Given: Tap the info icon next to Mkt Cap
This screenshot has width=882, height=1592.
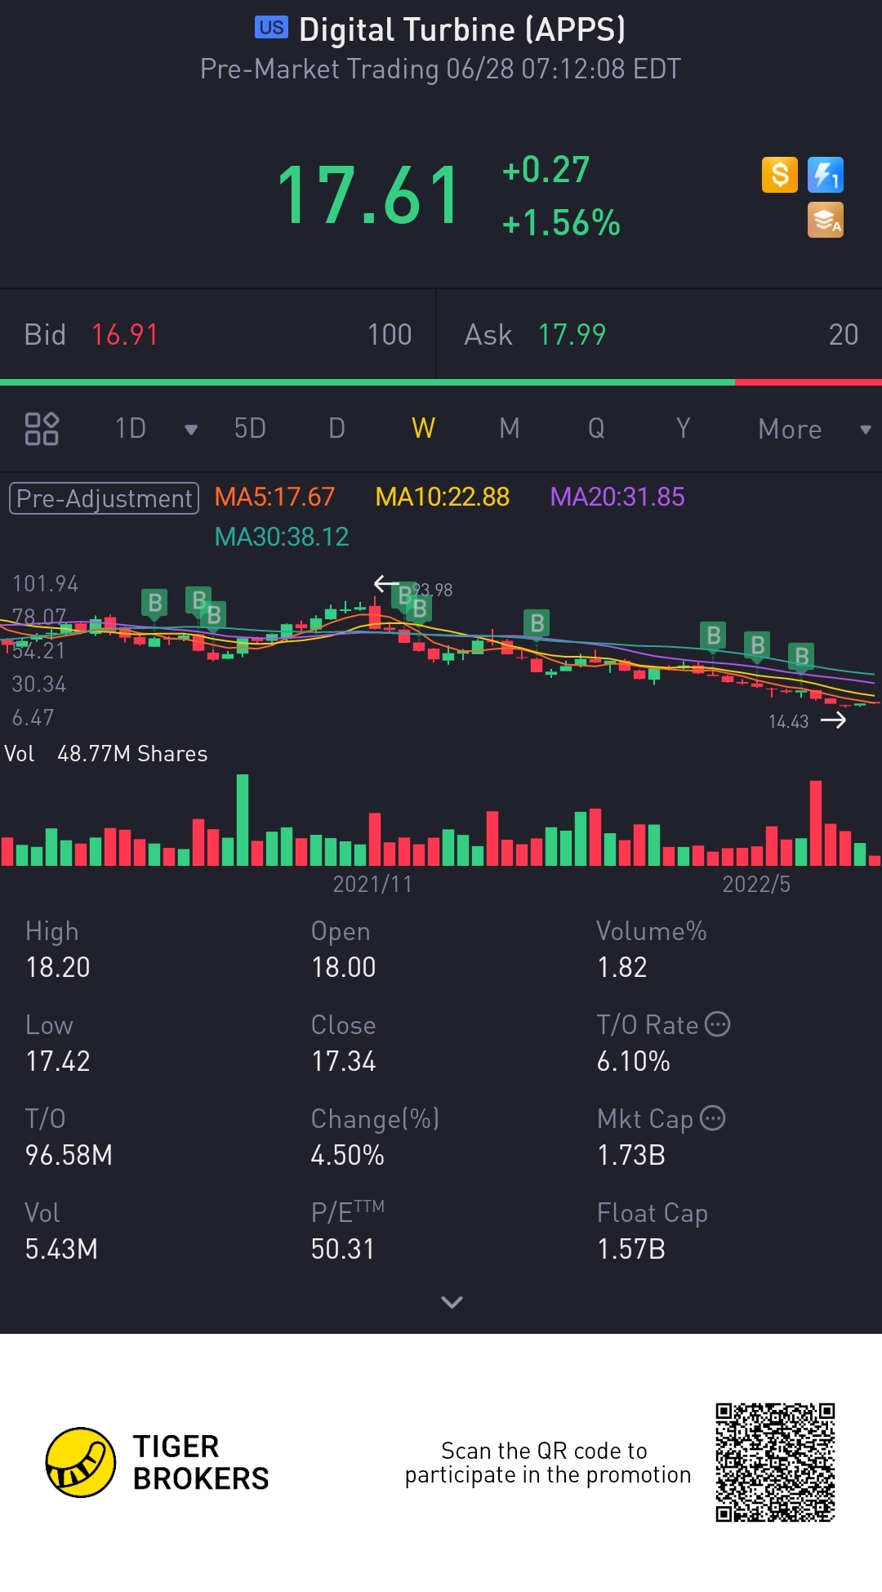Looking at the screenshot, I should pos(713,1117).
